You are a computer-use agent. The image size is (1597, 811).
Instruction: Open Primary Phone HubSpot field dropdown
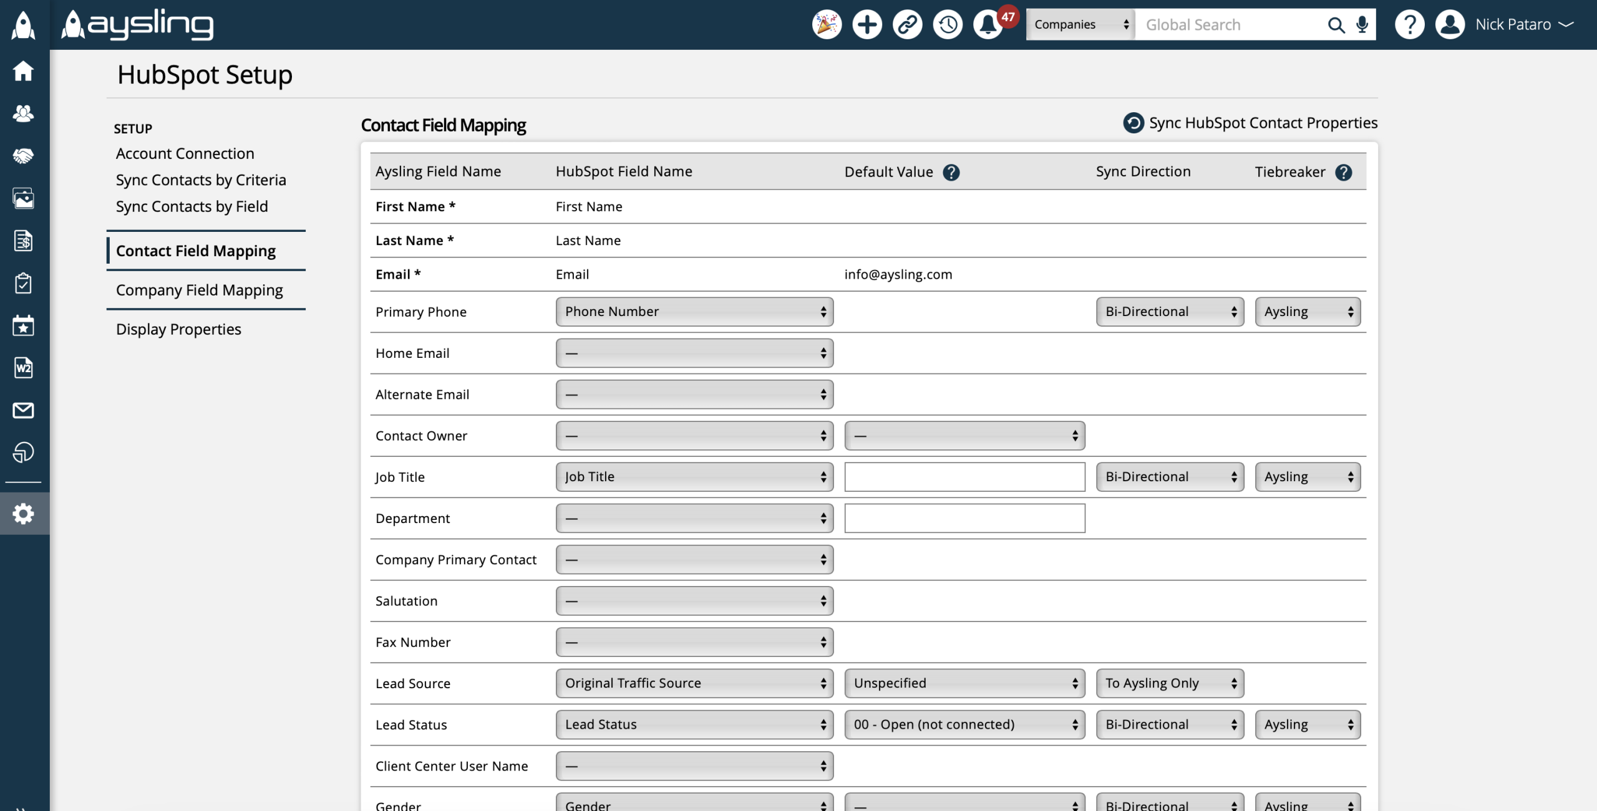coord(694,312)
